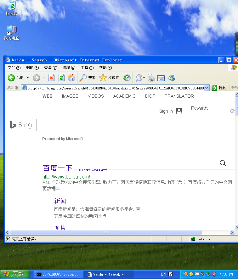Click the horizontal scrollbar left arrow
The width and height of the screenshot is (238, 279).
coord(7,232)
